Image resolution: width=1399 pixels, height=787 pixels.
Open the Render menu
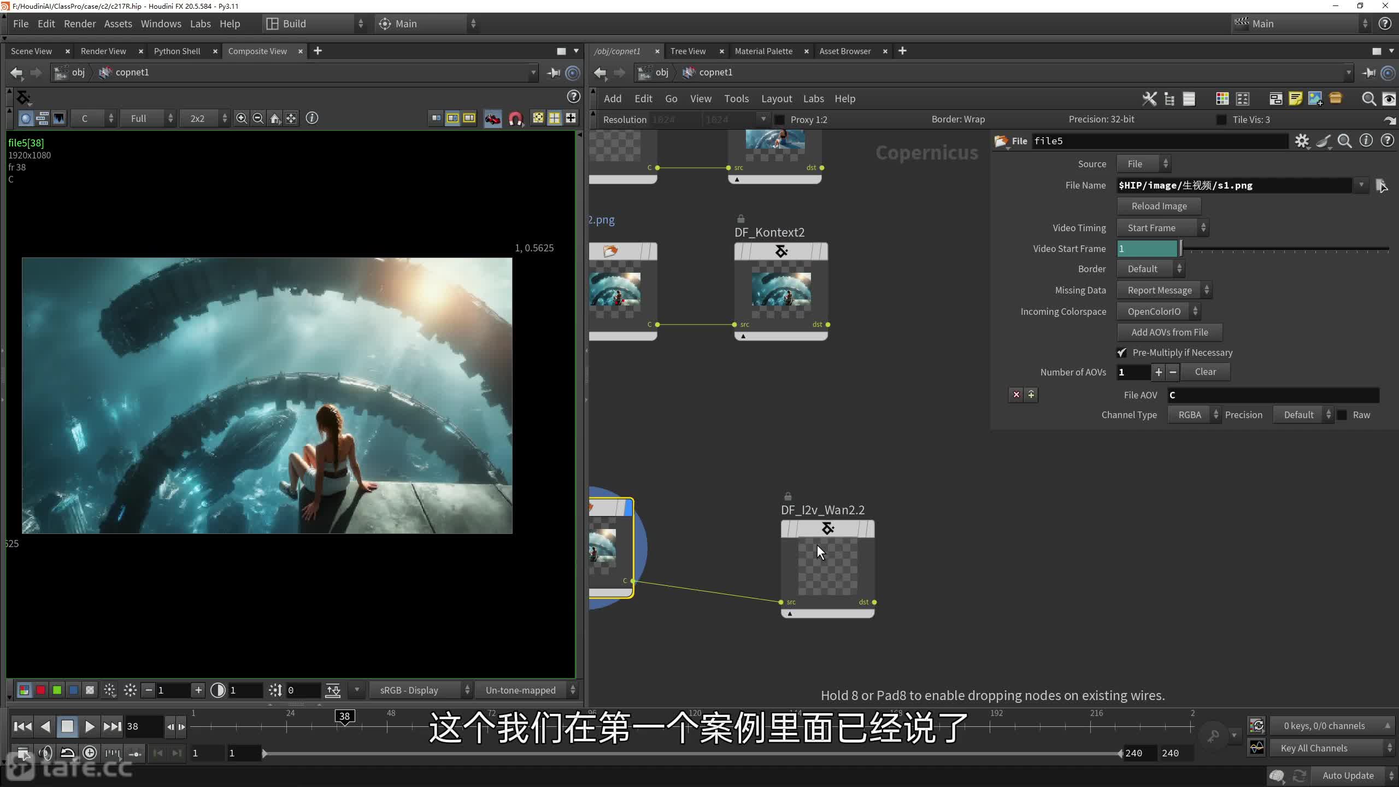(79, 24)
